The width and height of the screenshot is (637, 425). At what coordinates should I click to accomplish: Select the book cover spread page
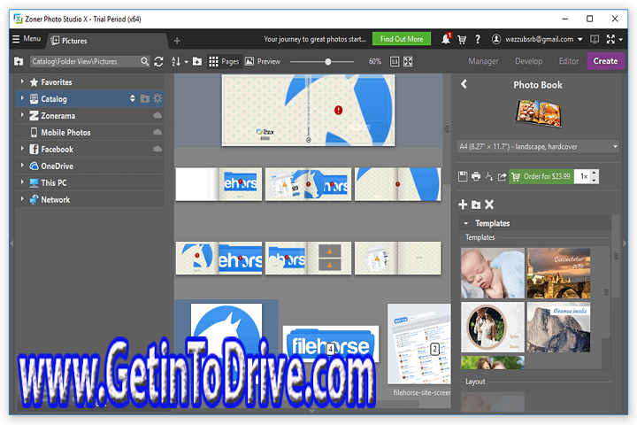coord(308,110)
